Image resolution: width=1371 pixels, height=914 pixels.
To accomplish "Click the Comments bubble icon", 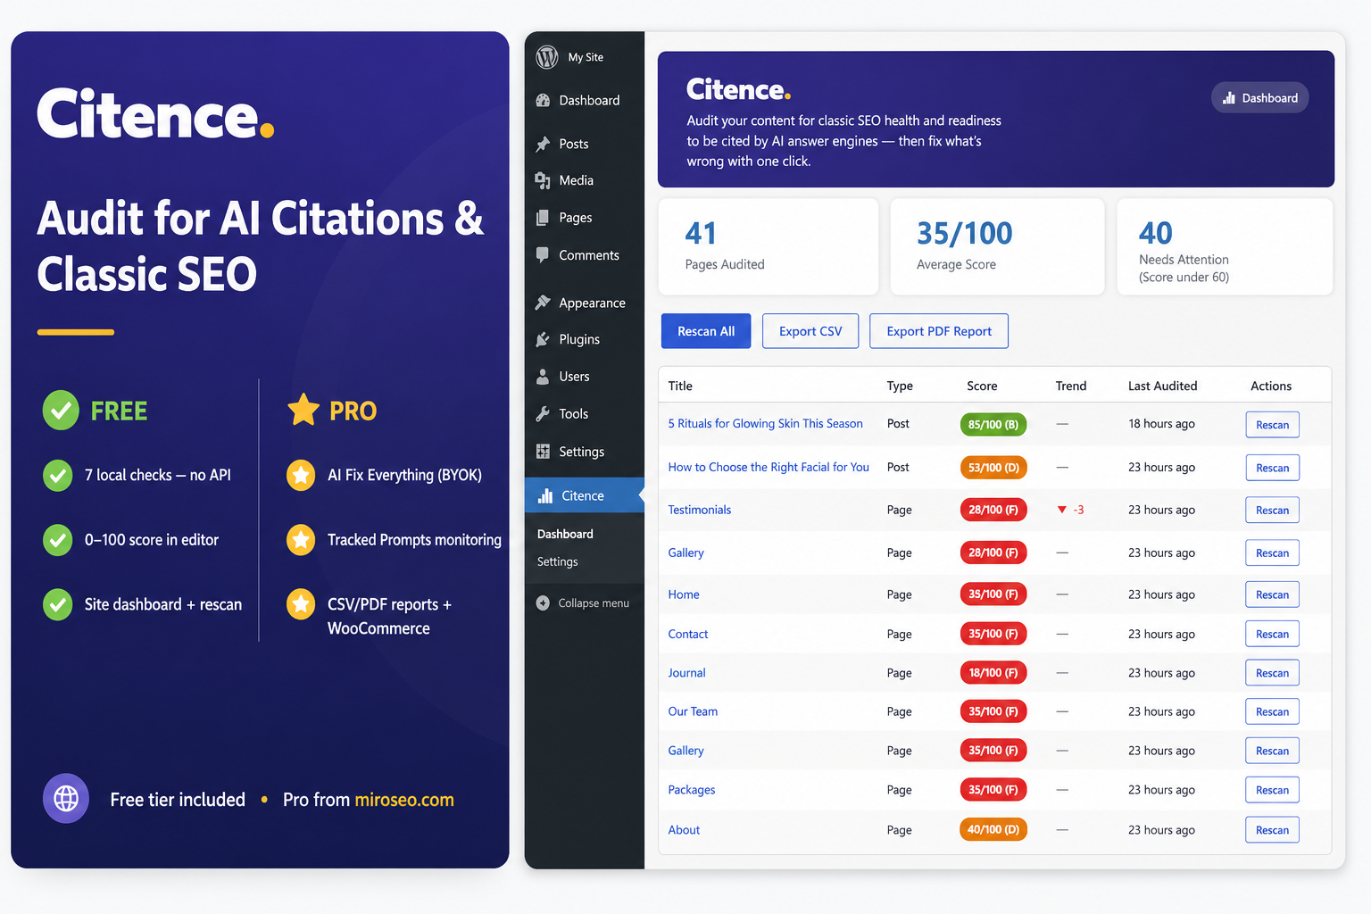I will 543,254.
